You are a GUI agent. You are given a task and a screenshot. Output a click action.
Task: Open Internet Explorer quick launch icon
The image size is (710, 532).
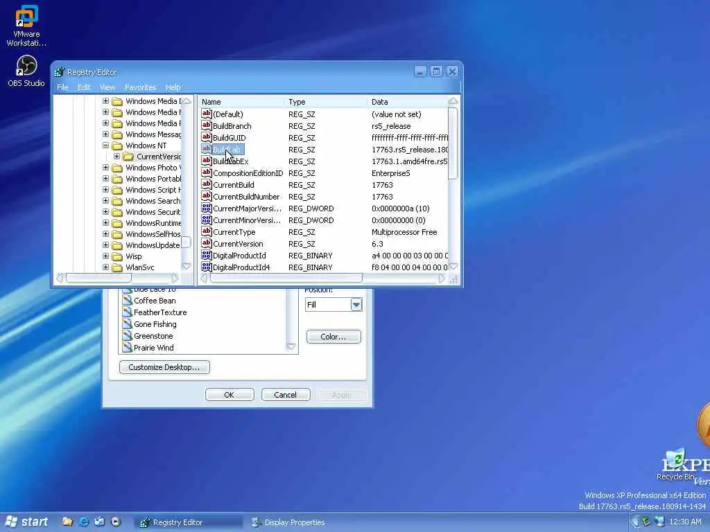tap(84, 522)
